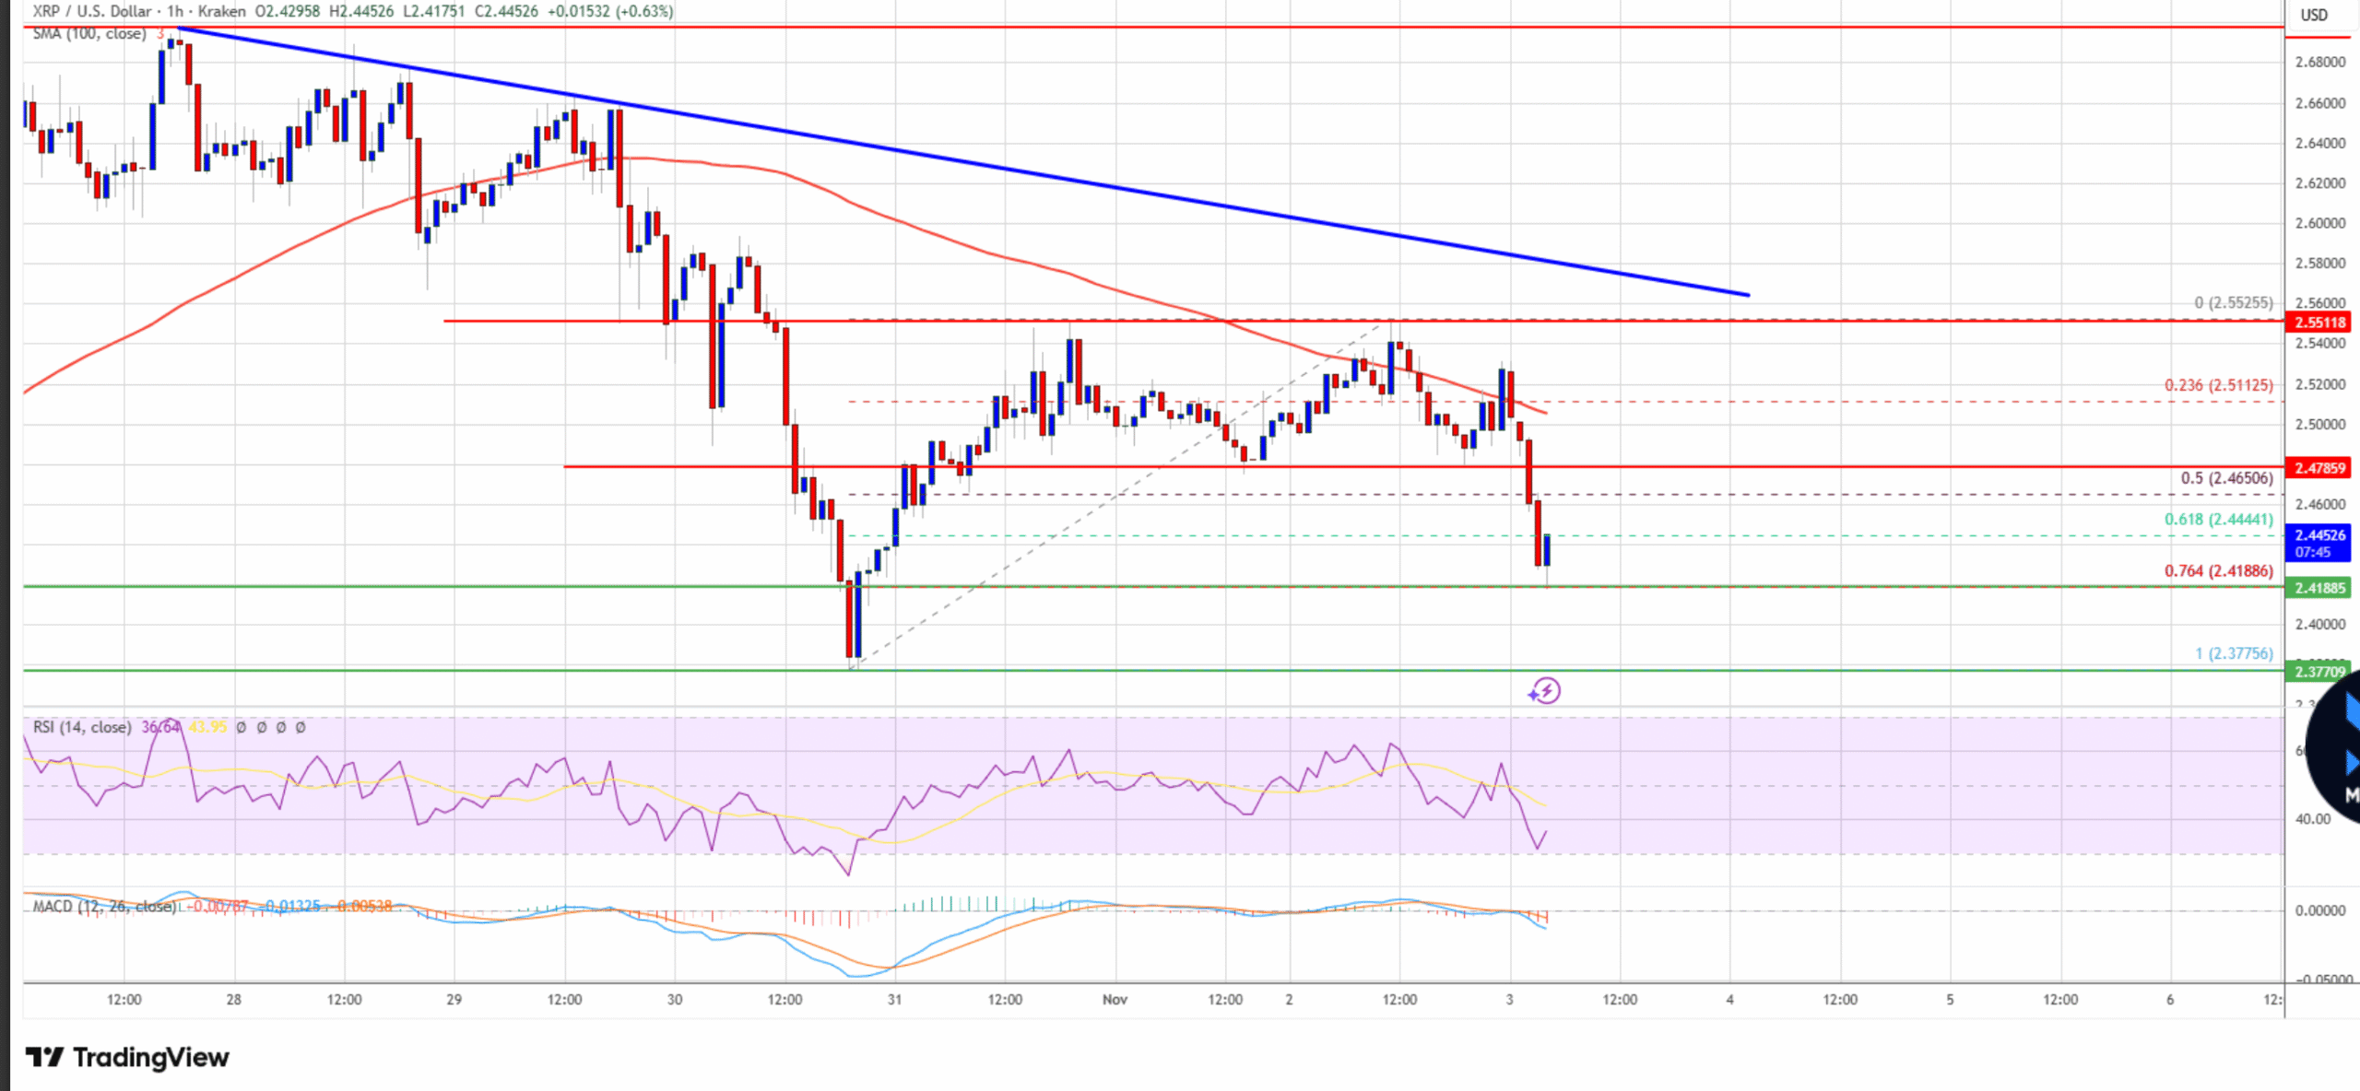Open the XRP / U.S. Dollar symbol title
This screenshot has height=1091, width=2360.
point(92,11)
